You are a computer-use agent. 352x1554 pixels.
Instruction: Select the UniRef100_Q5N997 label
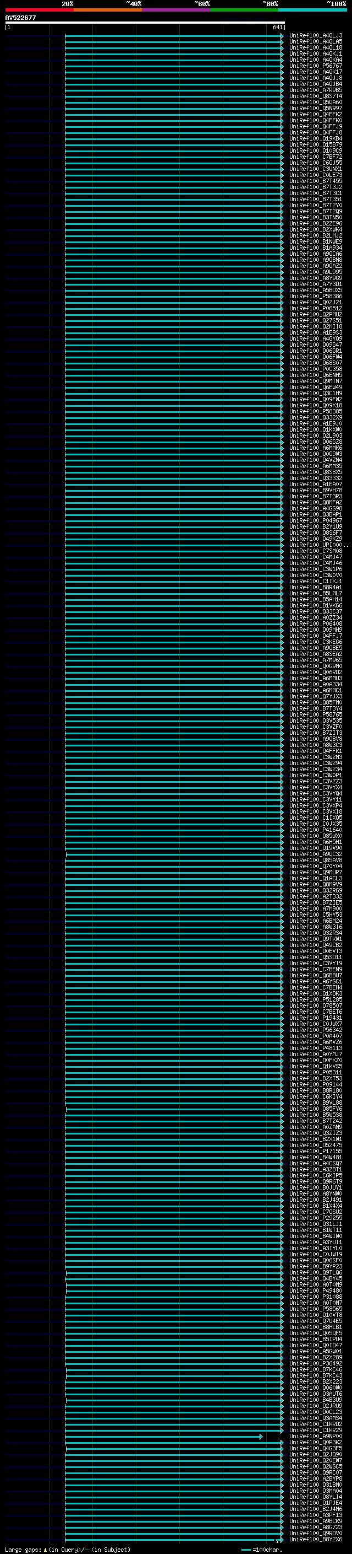(316, 109)
